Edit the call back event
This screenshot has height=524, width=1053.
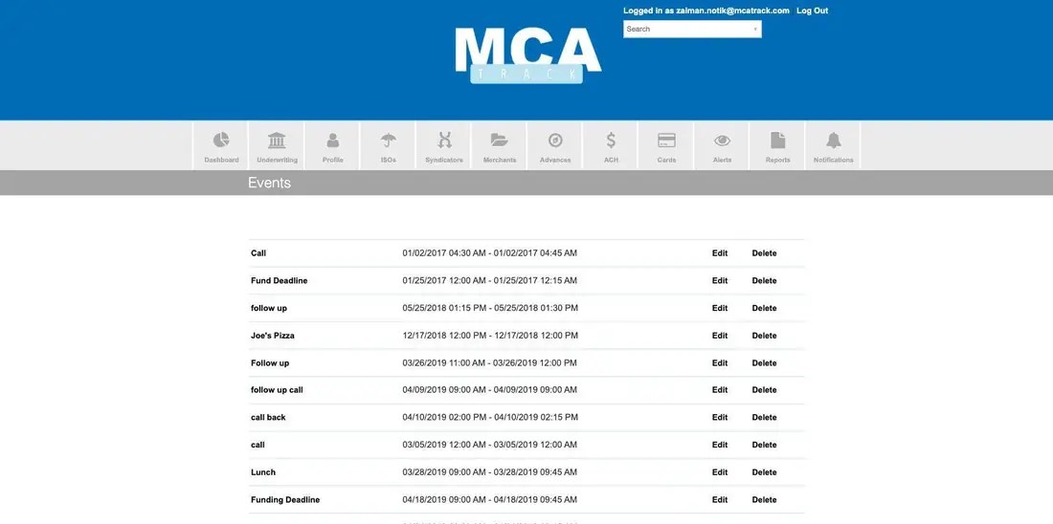(x=720, y=418)
